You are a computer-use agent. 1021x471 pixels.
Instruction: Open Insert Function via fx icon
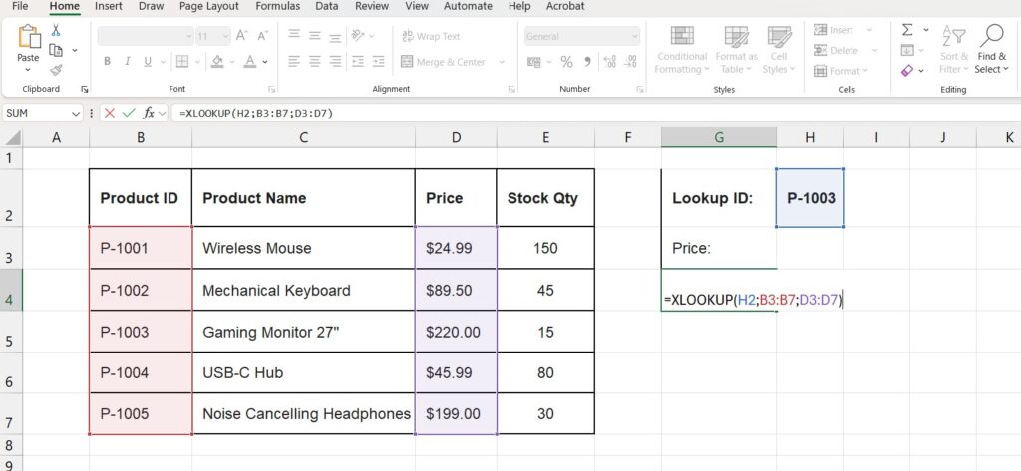tap(149, 113)
